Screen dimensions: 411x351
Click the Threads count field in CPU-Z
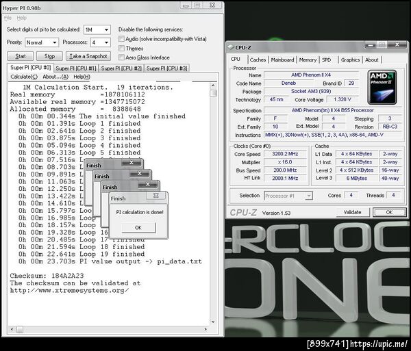tap(393, 195)
